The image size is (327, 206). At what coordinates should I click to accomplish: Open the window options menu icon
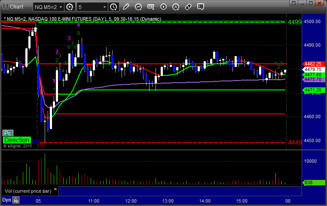pyautogui.click(x=294, y=3)
